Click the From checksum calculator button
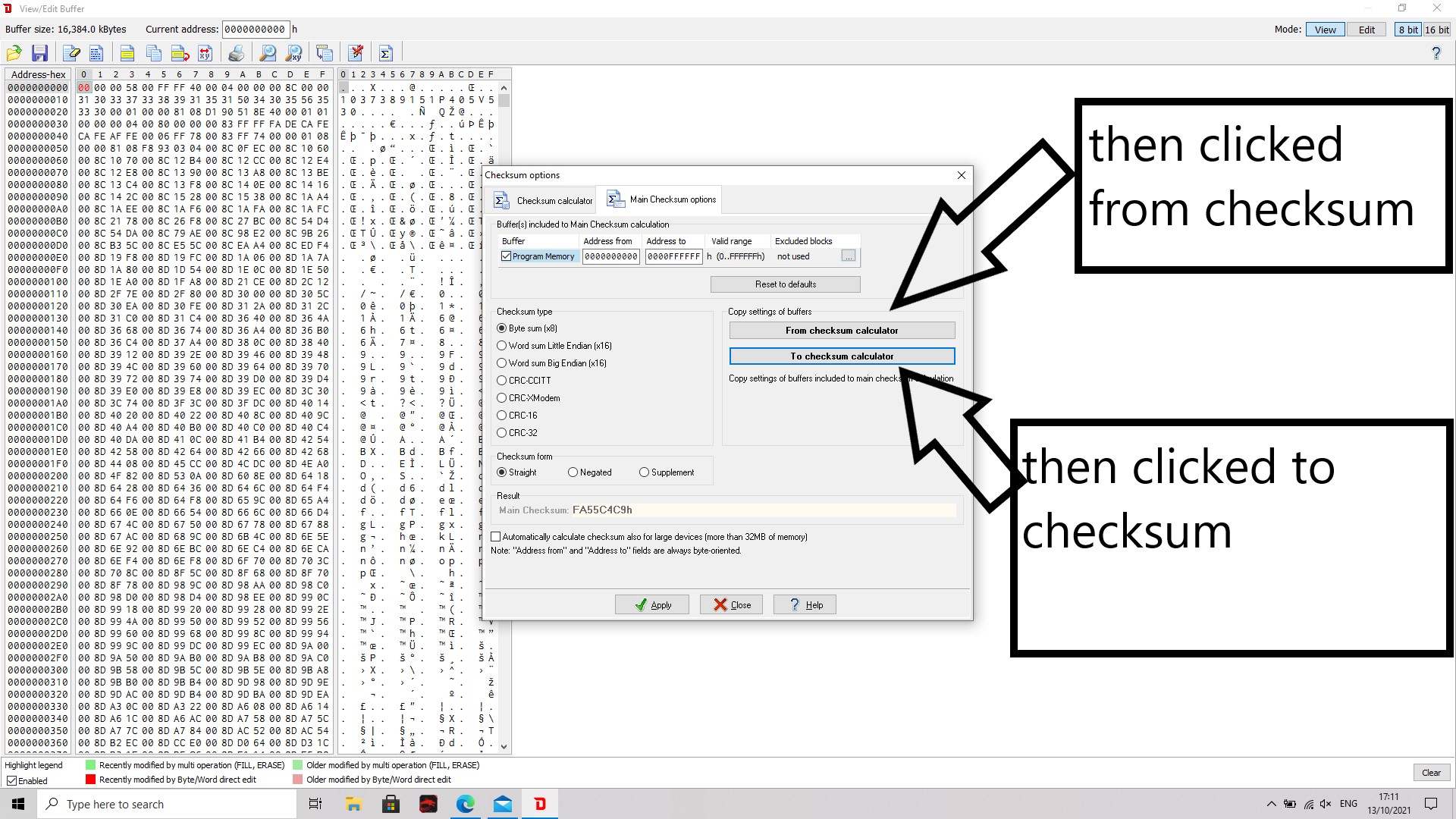The image size is (1456, 819). [842, 331]
